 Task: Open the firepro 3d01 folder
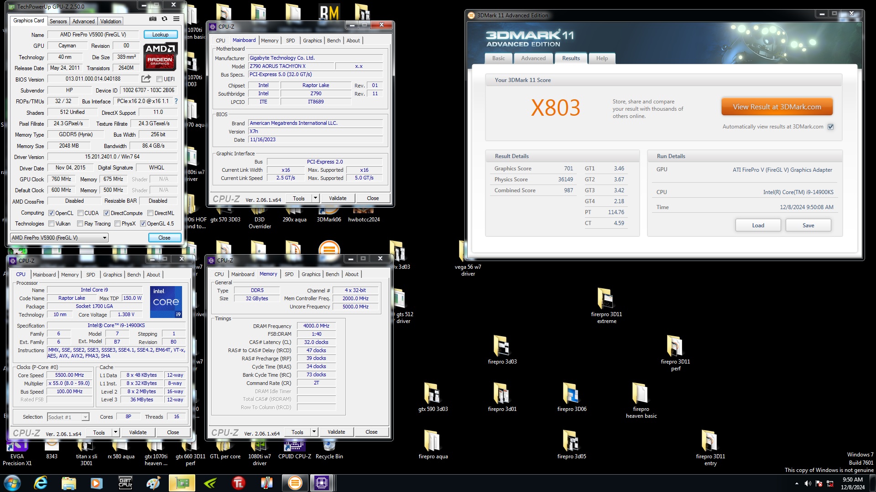coord(502,397)
